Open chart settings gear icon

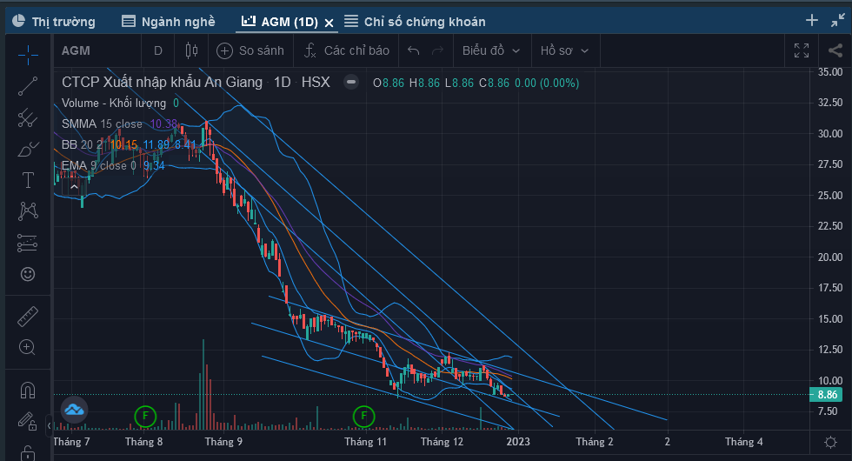coord(831,442)
